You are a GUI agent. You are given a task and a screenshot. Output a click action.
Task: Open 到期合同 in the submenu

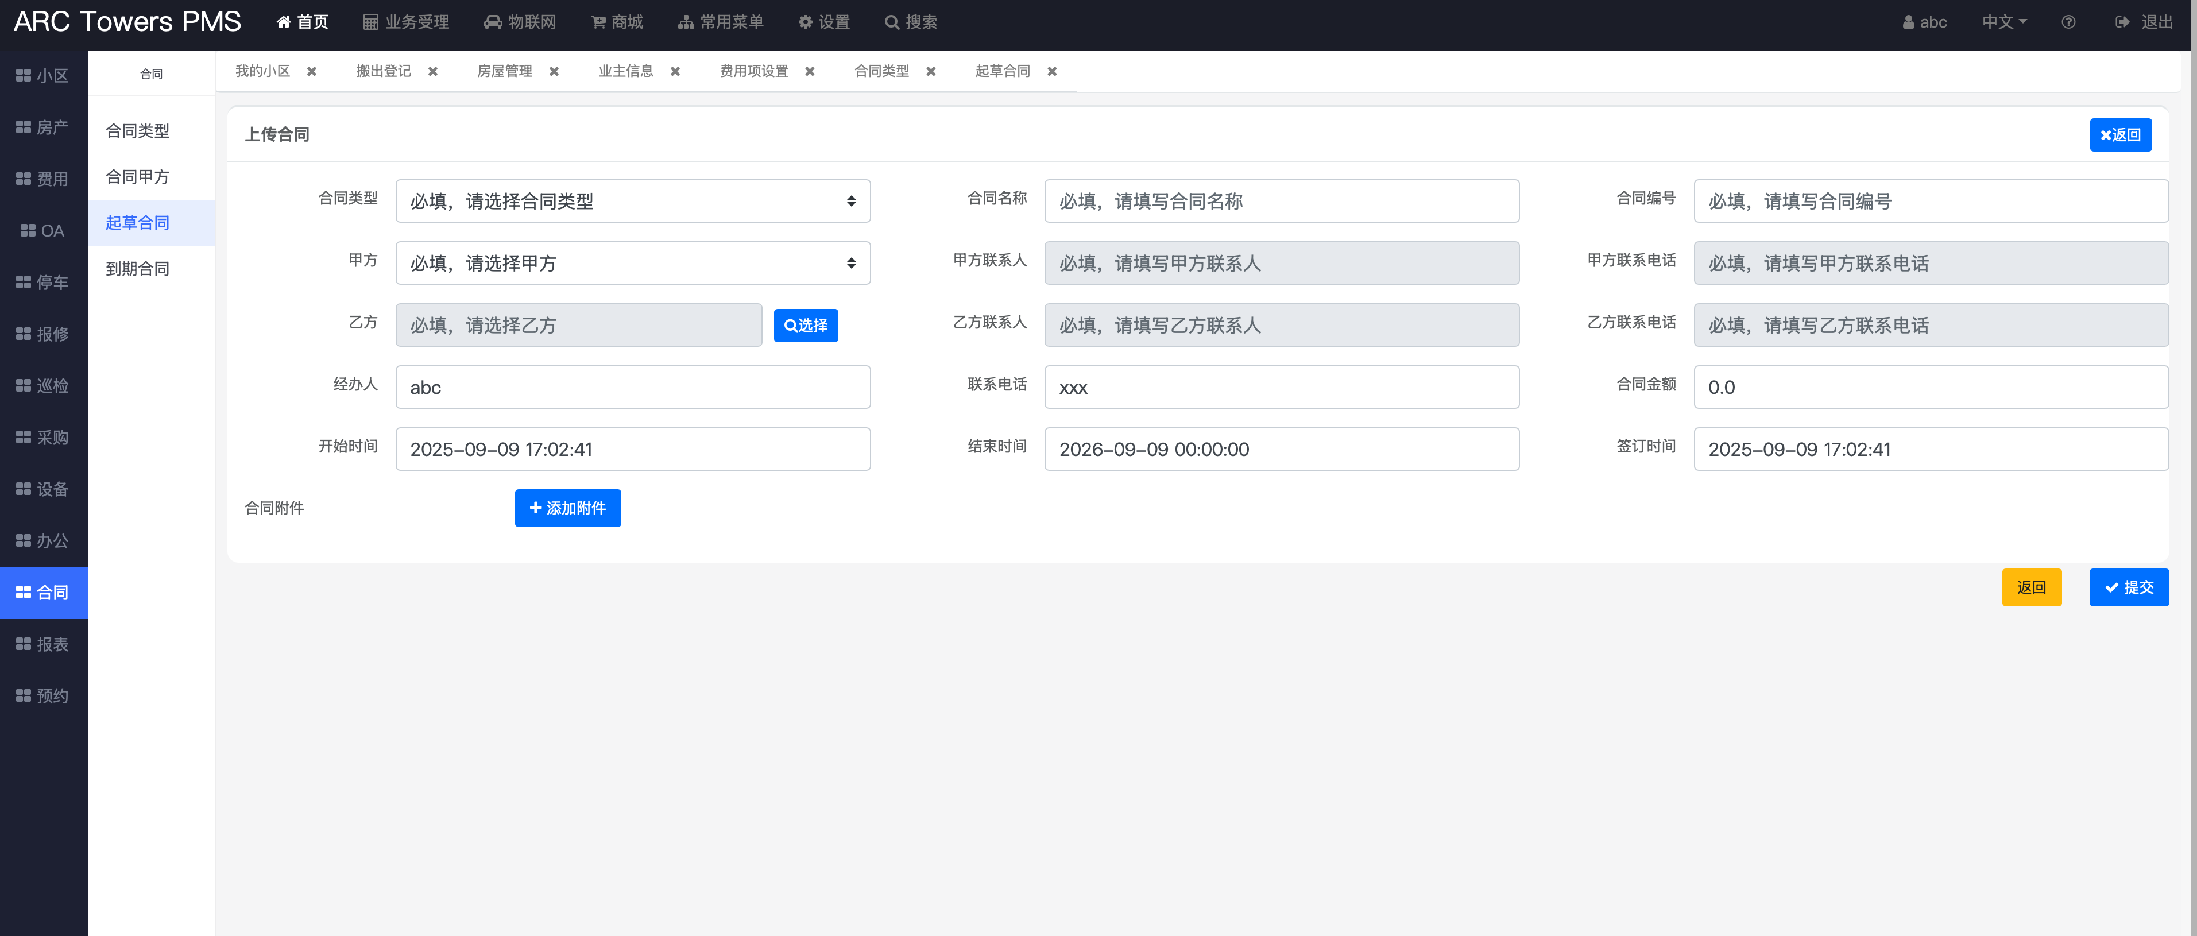(x=137, y=269)
